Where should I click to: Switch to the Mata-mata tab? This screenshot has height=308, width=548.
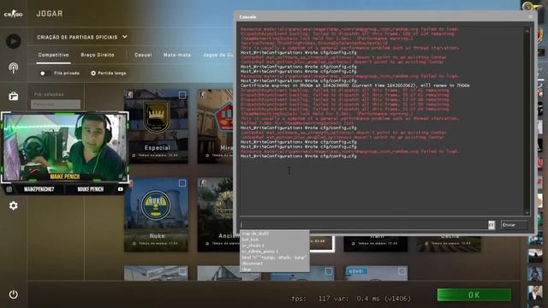tap(177, 55)
